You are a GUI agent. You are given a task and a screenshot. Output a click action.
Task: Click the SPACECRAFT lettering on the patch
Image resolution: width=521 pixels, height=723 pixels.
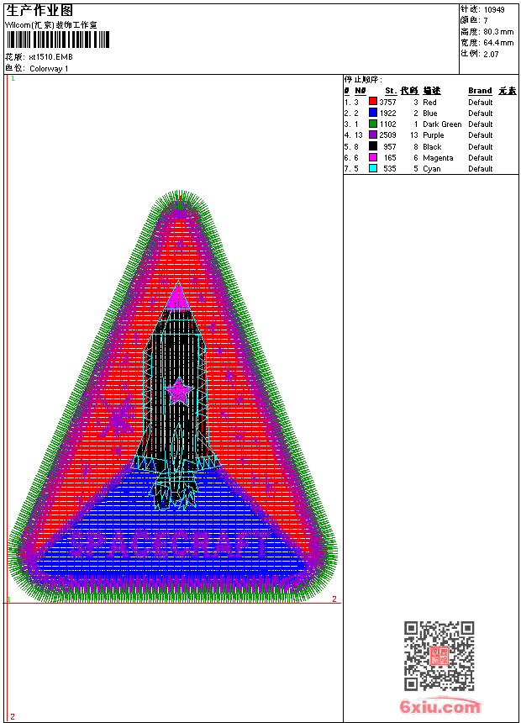point(169,544)
